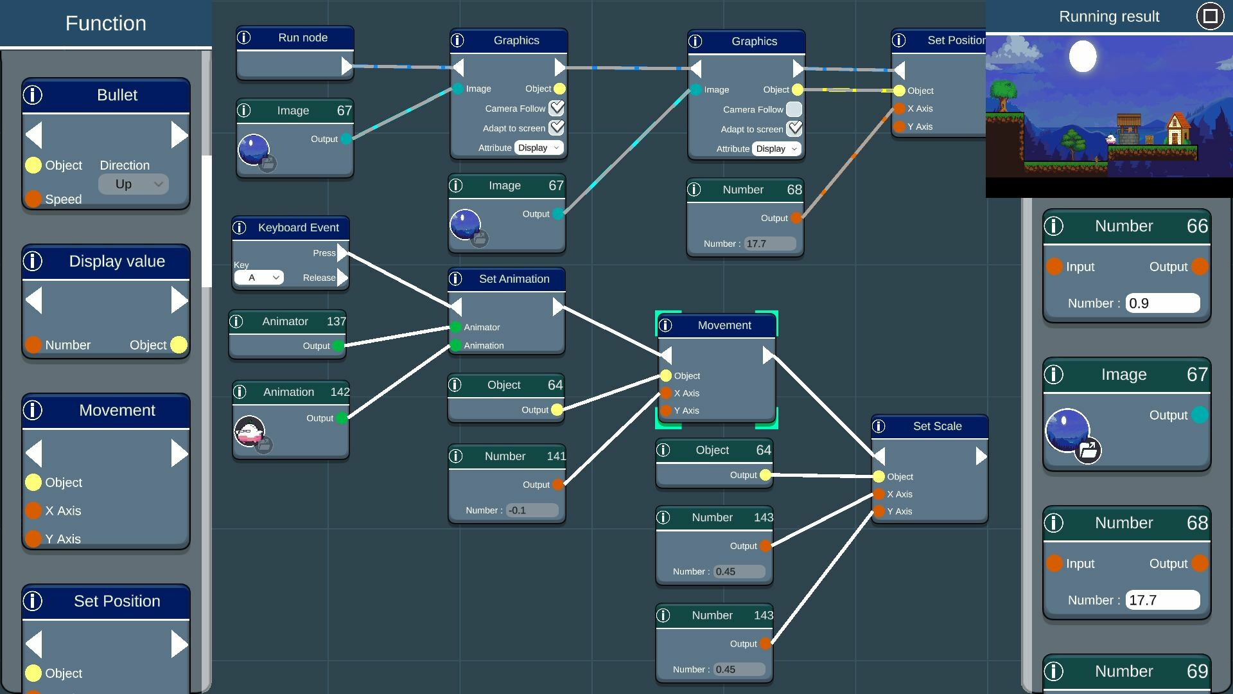Click the square button beside Running result
The width and height of the screenshot is (1233, 694).
tap(1210, 16)
